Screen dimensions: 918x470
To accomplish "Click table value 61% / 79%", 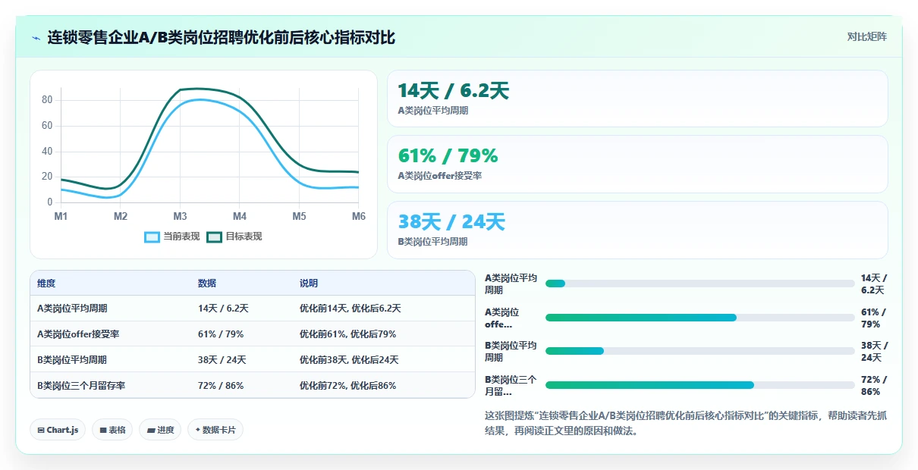I will [x=221, y=334].
